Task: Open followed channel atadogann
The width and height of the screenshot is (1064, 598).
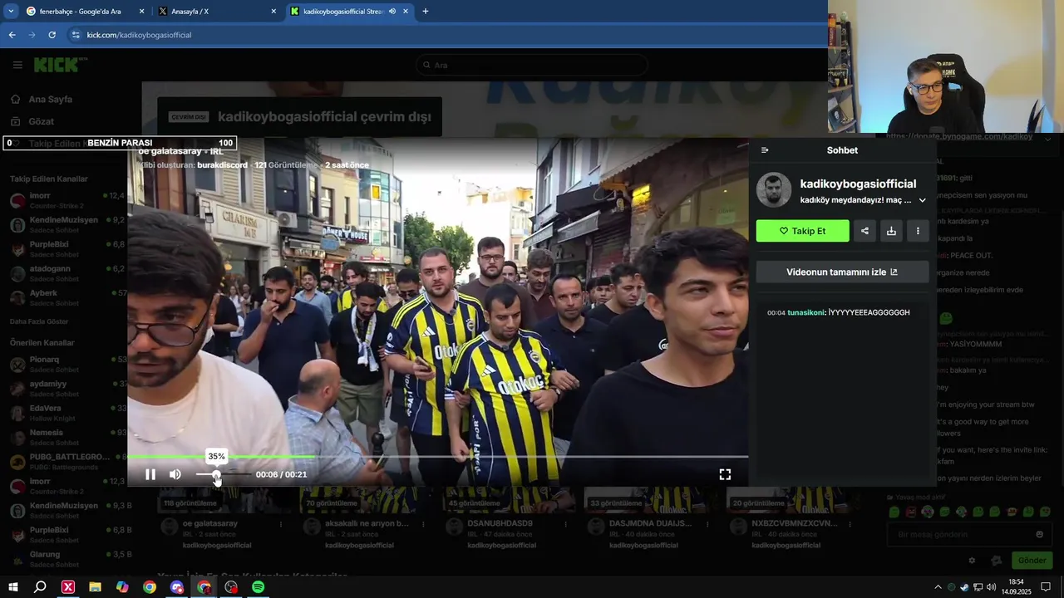Action: pyautogui.click(x=66, y=272)
